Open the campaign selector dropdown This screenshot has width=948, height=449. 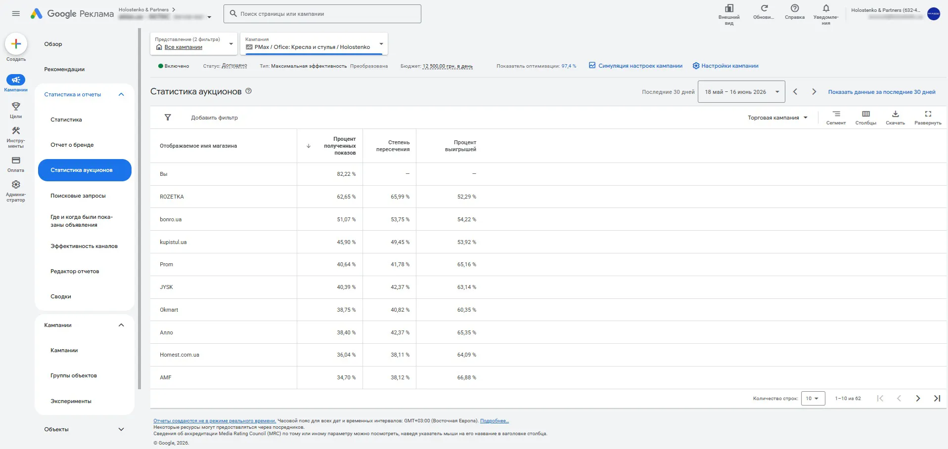click(x=314, y=43)
